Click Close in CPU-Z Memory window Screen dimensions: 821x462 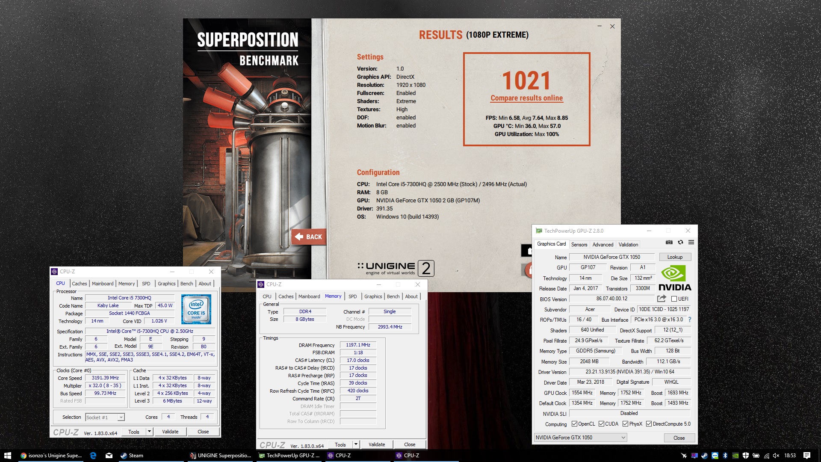point(410,444)
